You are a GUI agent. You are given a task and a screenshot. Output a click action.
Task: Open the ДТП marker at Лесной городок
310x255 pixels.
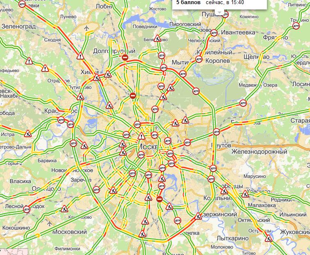tap(27, 209)
